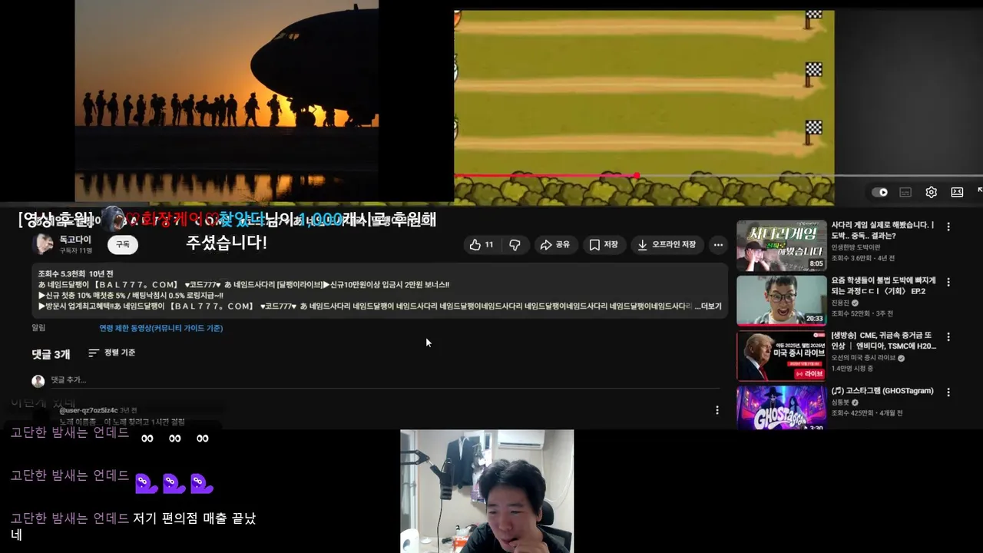Open the 독고다이 channel avatar
Image resolution: width=983 pixels, height=553 pixels.
[42, 244]
